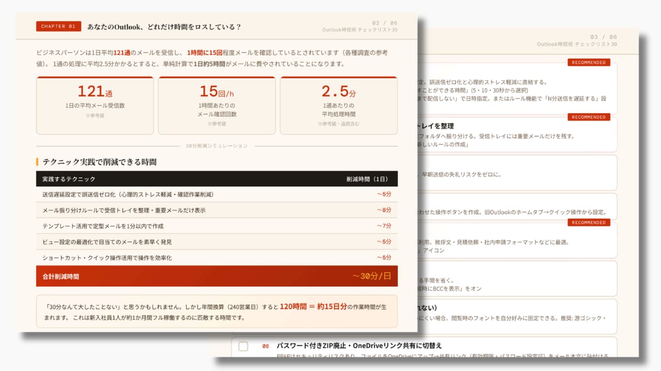Screen dimensions: 661x371
Task: Check the box for item 08
Action: 243,346
